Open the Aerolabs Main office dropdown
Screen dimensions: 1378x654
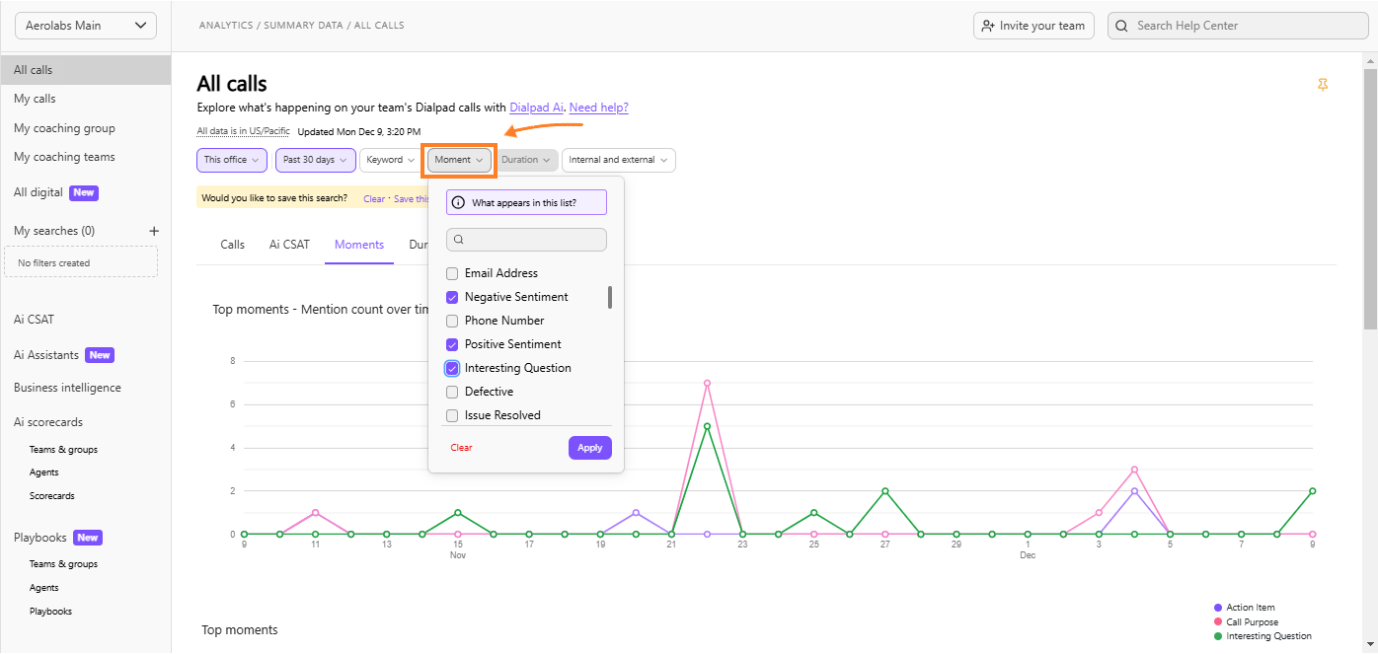(x=86, y=26)
